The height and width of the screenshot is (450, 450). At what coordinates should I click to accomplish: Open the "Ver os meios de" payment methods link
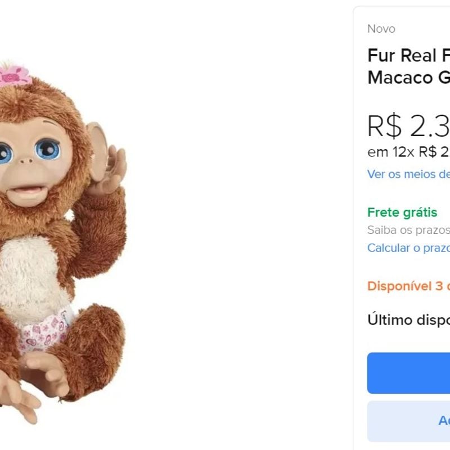(405, 175)
